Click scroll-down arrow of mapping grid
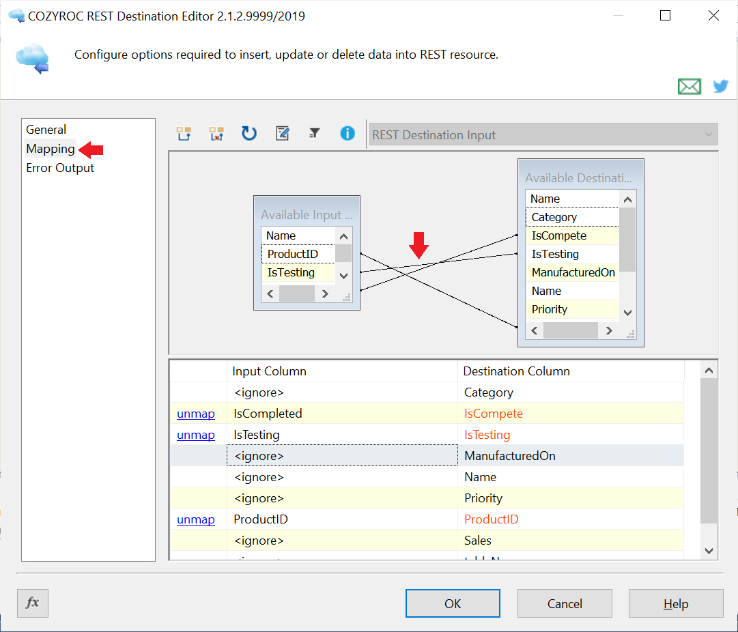The height and width of the screenshot is (632, 738). click(x=709, y=551)
